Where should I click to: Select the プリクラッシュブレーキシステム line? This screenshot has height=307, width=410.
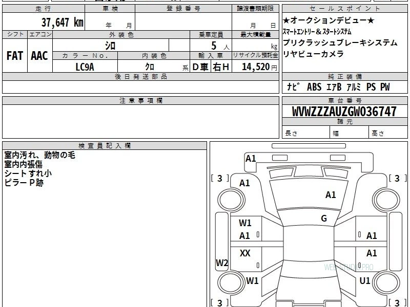(x=340, y=42)
